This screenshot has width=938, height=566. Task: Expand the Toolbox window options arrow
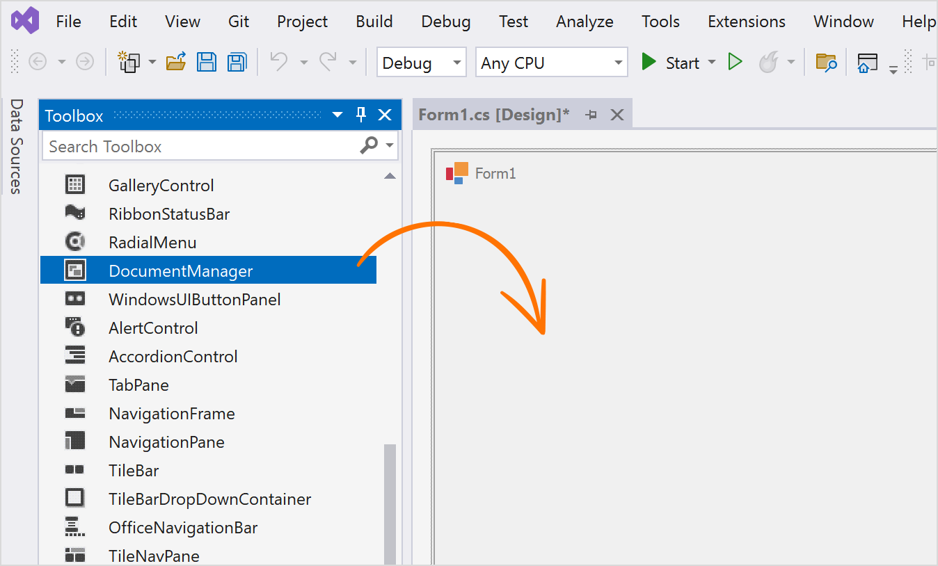point(337,115)
